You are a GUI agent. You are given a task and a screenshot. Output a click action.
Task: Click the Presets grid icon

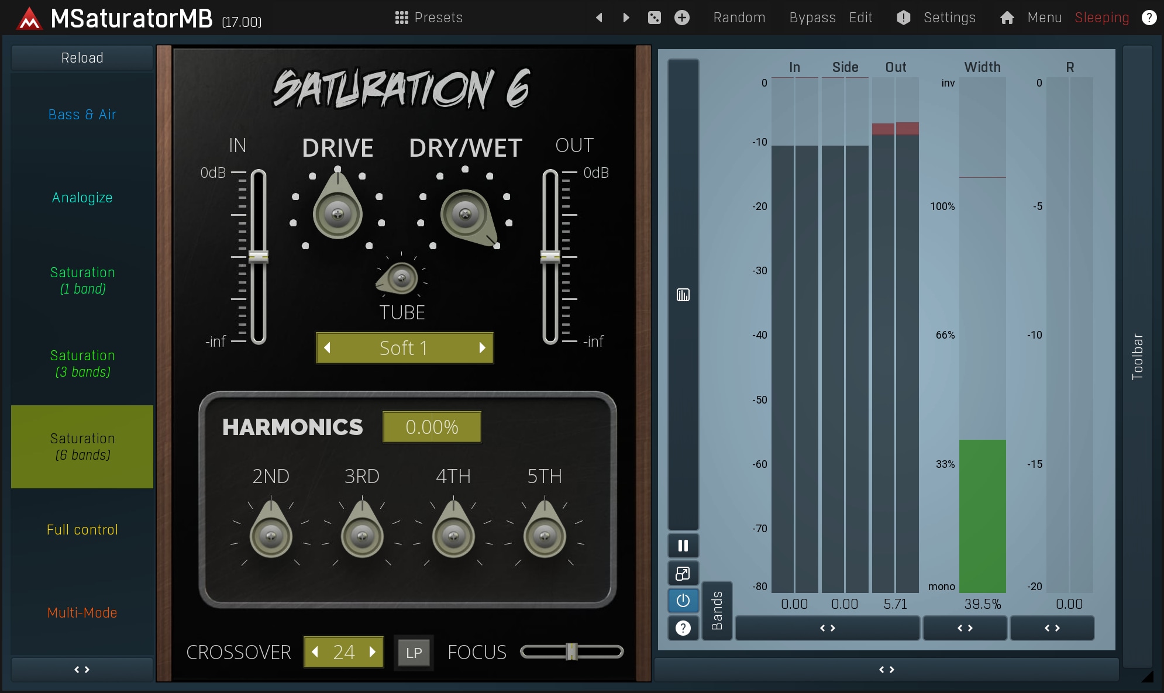401,18
